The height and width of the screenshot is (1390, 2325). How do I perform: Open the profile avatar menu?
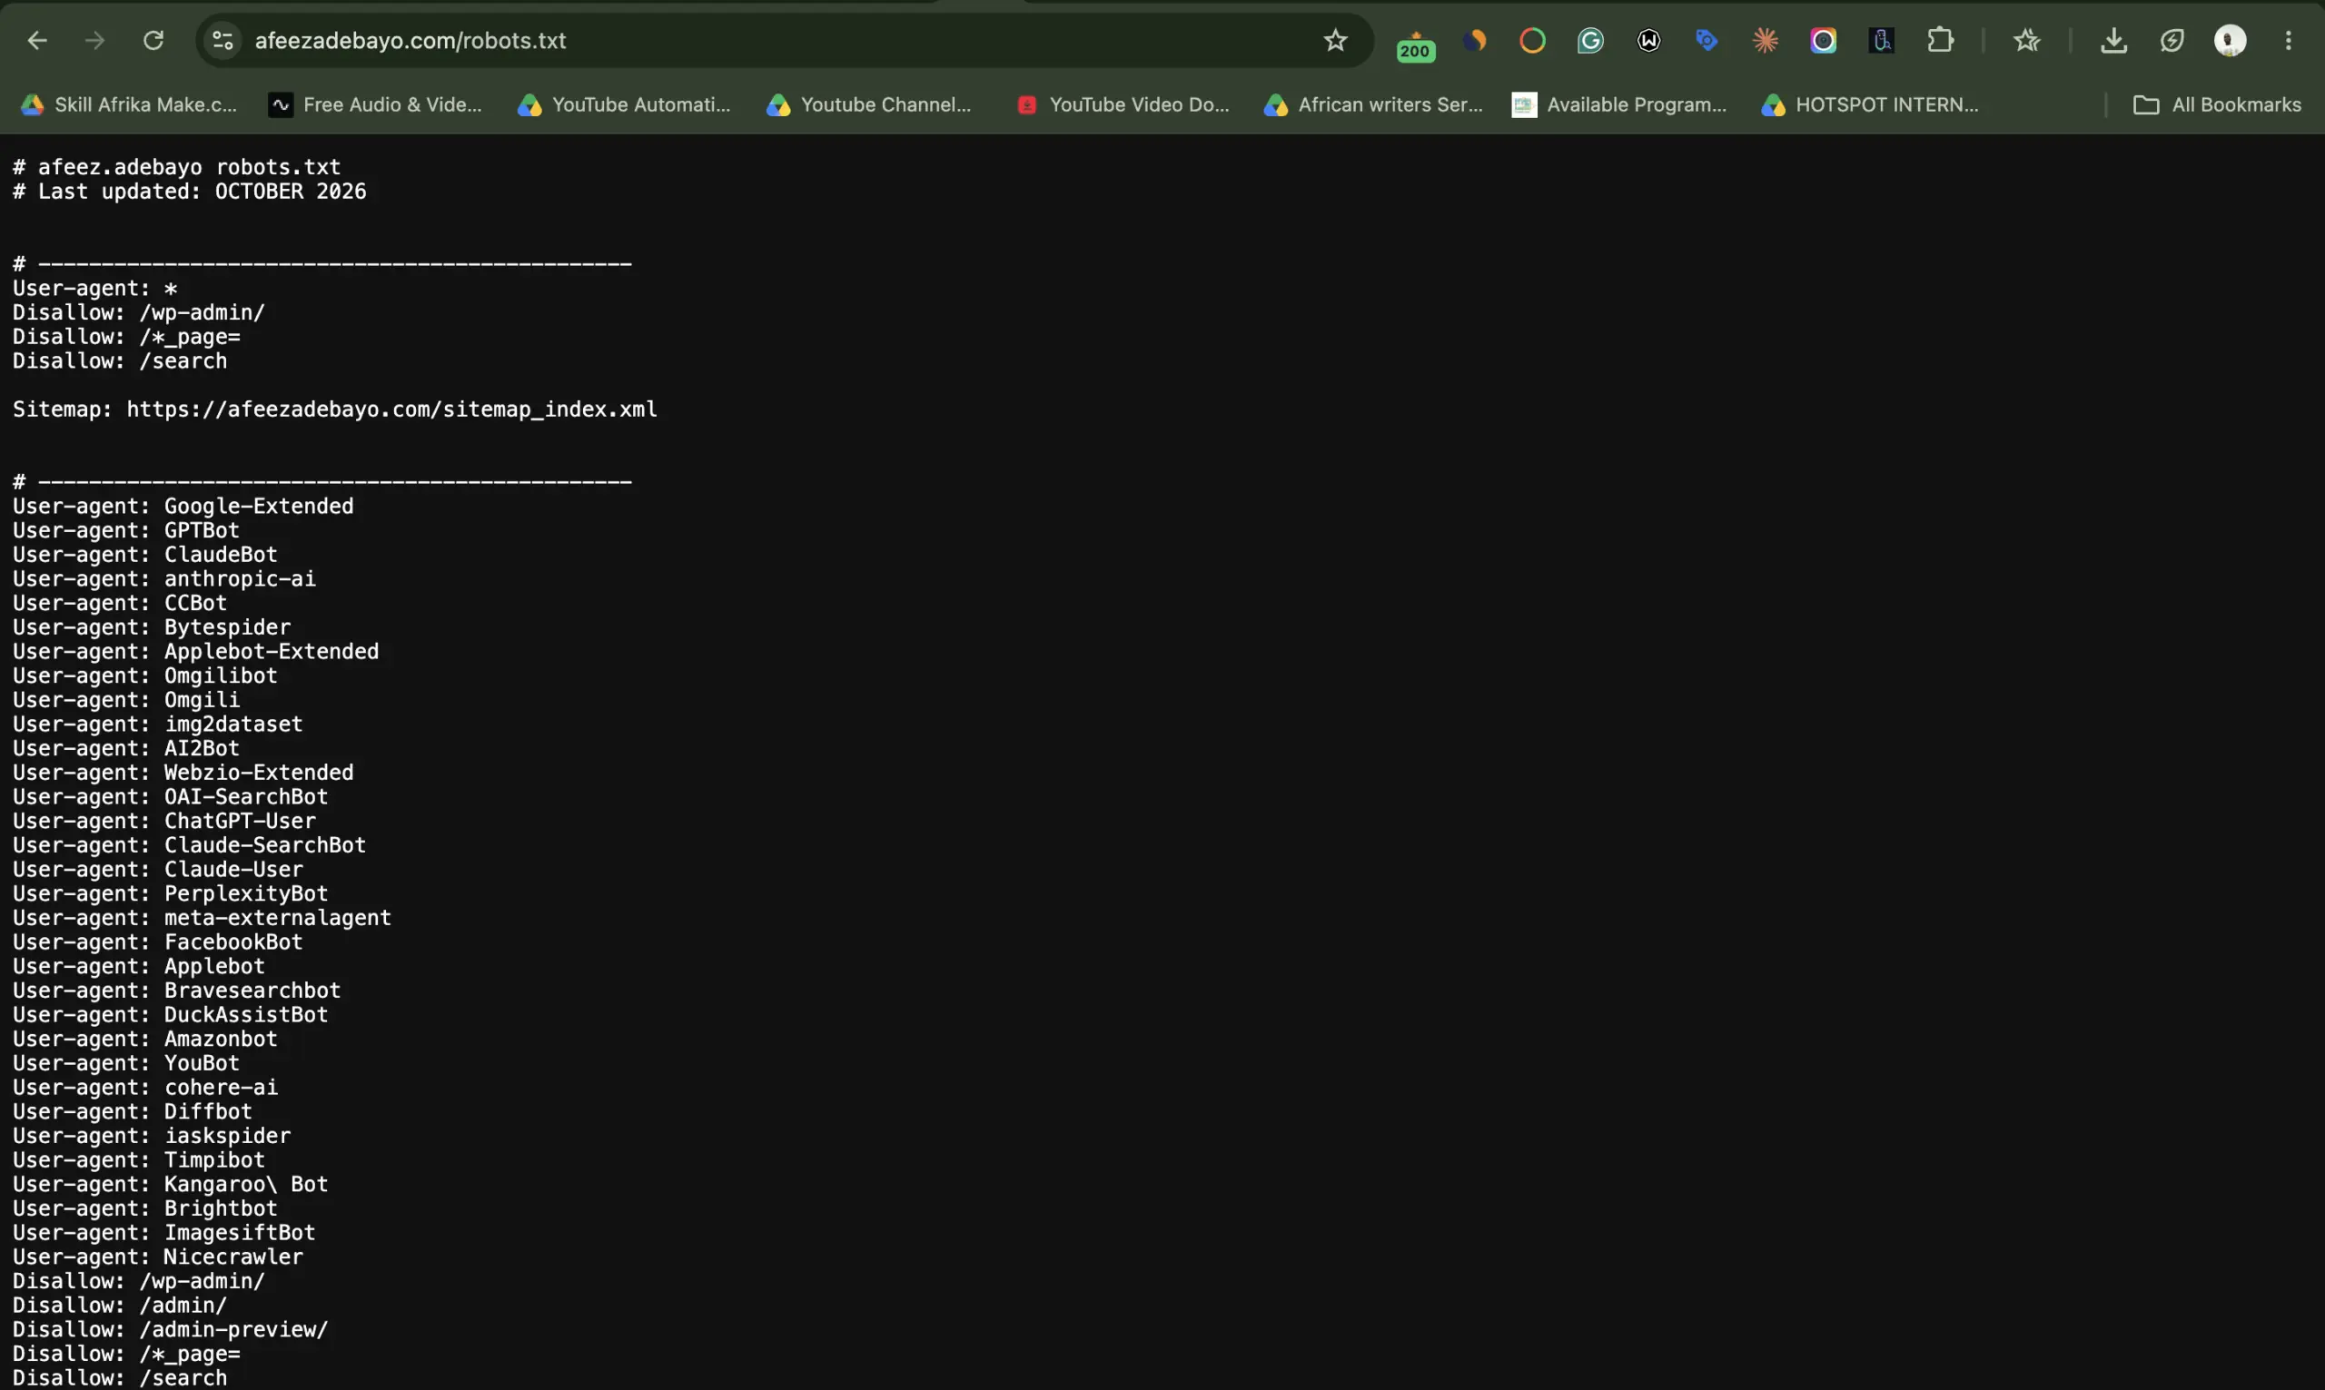tap(2231, 40)
